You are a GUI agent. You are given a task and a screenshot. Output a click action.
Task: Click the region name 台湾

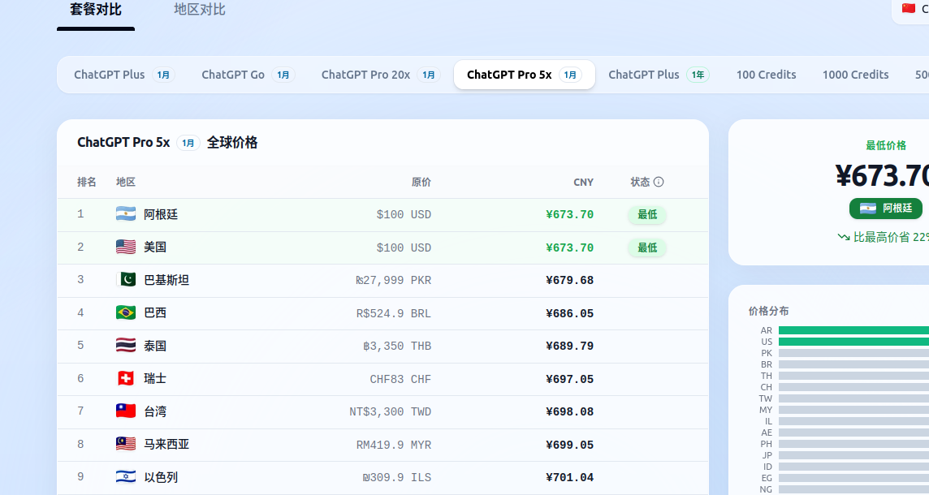coord(155,411)
